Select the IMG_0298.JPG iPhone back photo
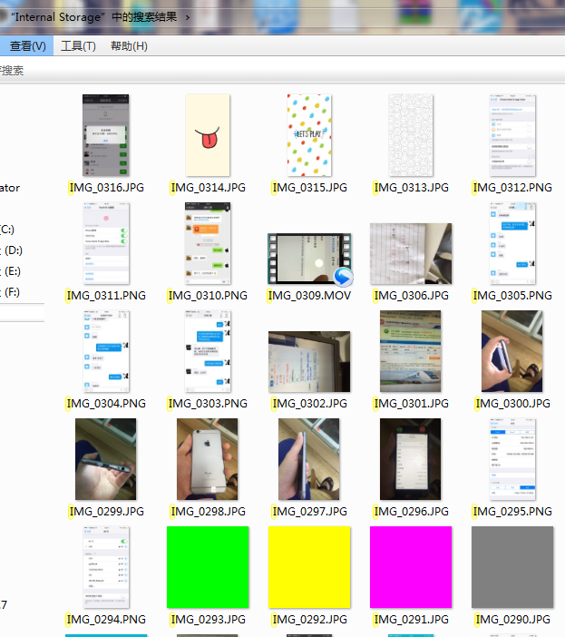Viewport: 565px width, 637px height. click(207, 459)
